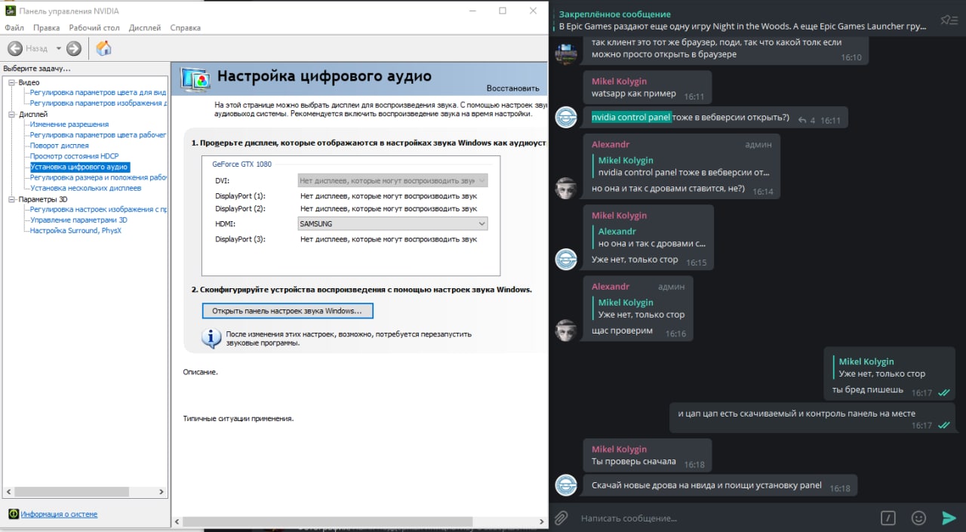Image resolution: width=966 pixels, height=532 pixels.
Task: Click the info icon near sound settings note
Action: pyautogui.click(x=211, y=338)
